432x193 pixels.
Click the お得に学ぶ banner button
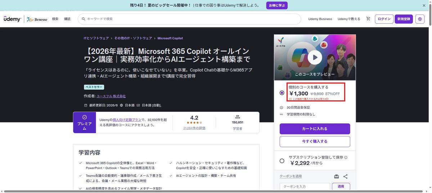pos(277,5)
